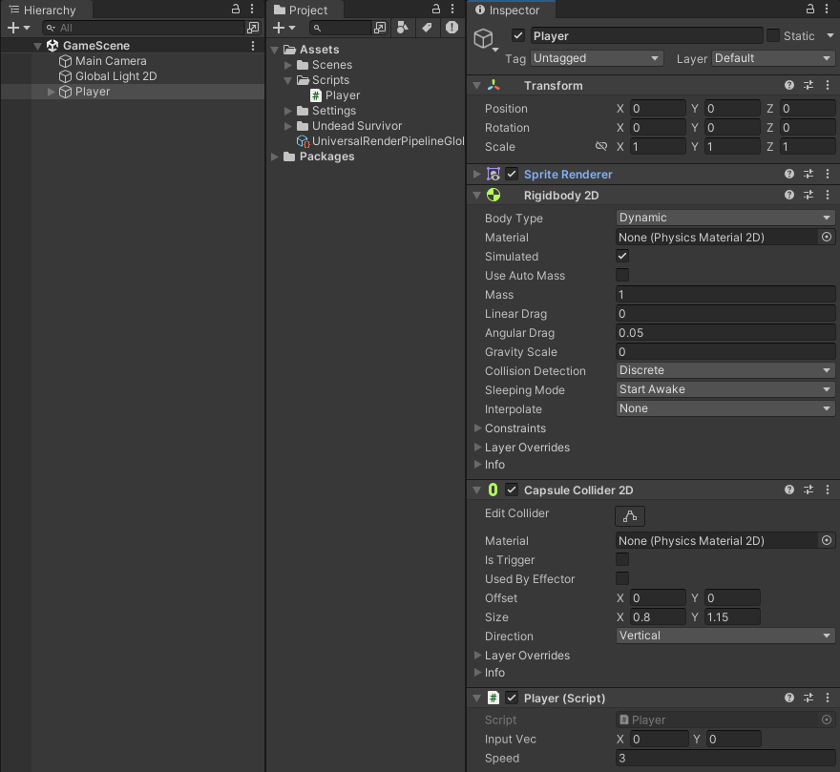Screen dimensions: 840x772
Task: Pick Rigidbody 2D physics material object
Action: tap(827, 237)
